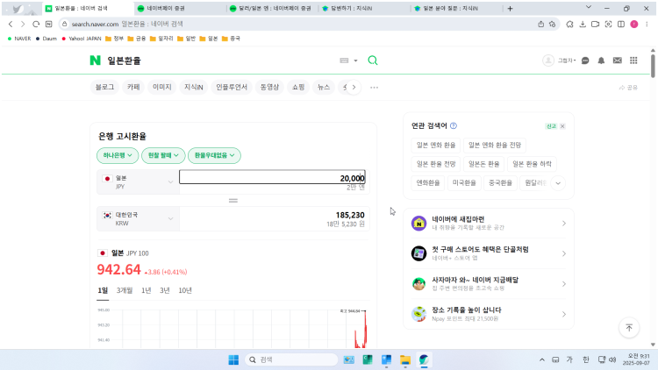
Task: Click the volume icon in system tray
Action: (x=612, y=359)
